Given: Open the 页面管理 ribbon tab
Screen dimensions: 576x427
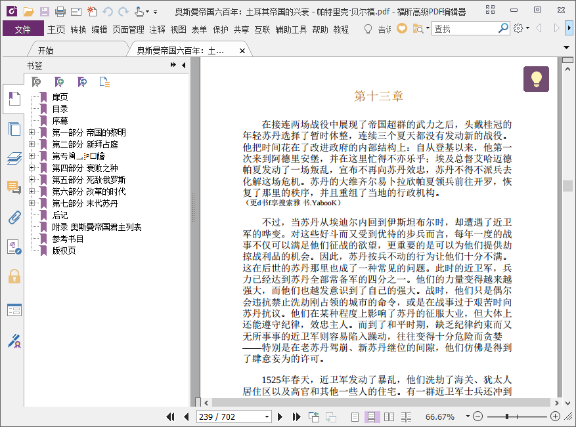Looking at the screenshot, I should pos(128,30).
